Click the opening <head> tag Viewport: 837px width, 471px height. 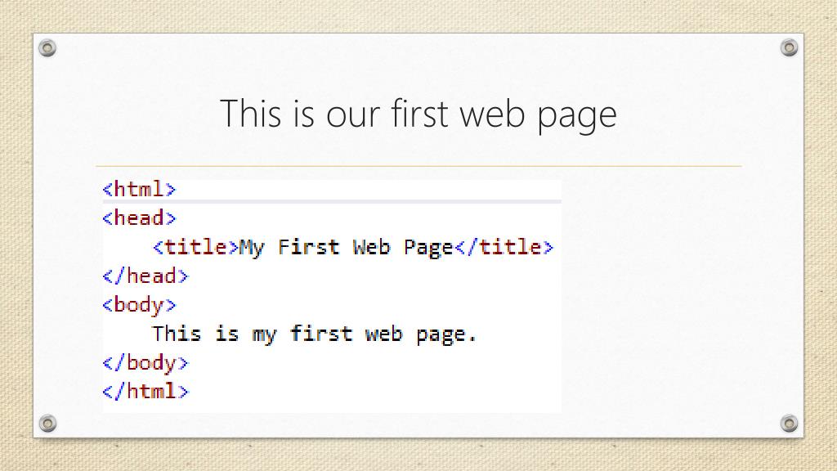point(139,218)
